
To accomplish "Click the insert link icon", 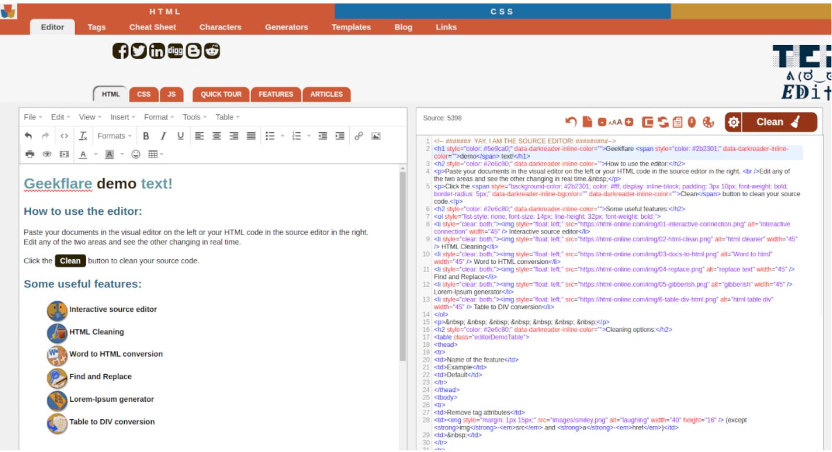I will tap(359, 136).
